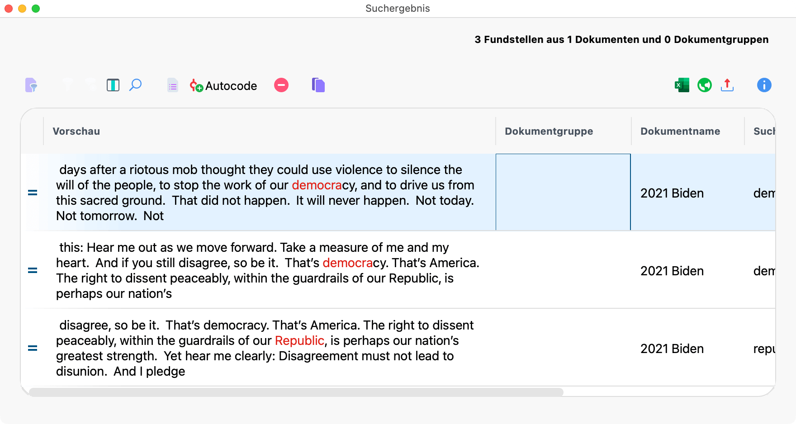Click the equals icon on the second result row
796x424 pixels.
tap(33, 270)
